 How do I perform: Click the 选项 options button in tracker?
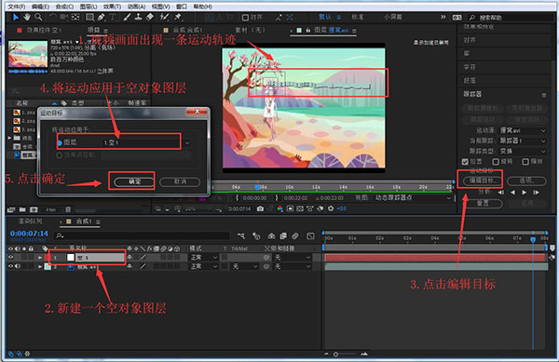point(526,181)
